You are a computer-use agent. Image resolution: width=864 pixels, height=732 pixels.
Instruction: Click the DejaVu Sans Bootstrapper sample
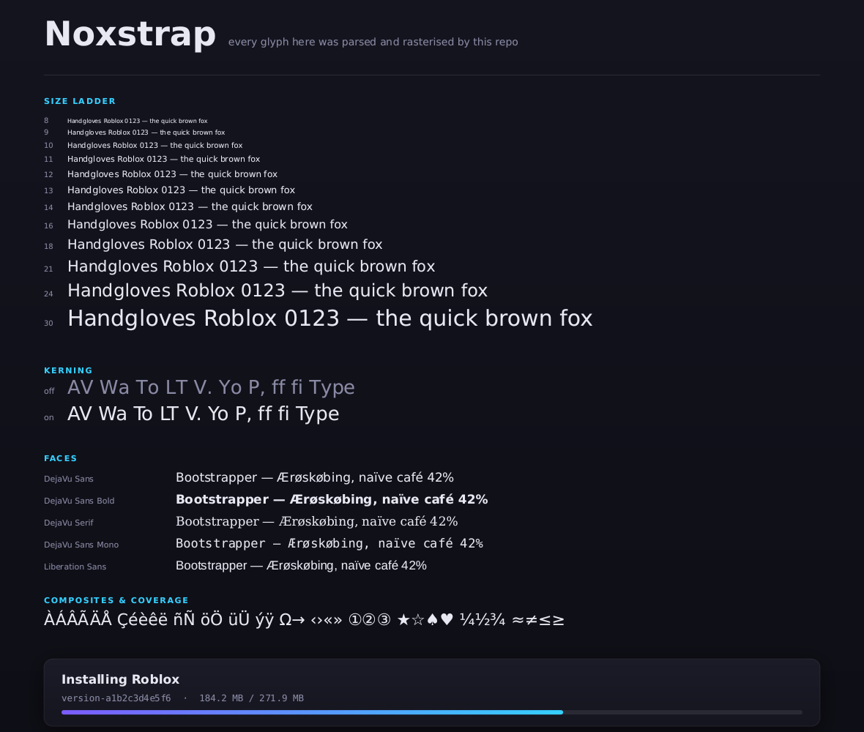tap(315, 478)
